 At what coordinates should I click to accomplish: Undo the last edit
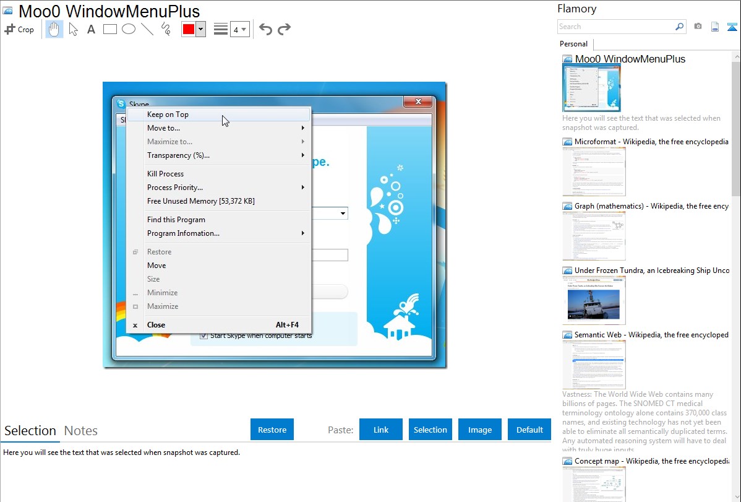tap(265, 29)
